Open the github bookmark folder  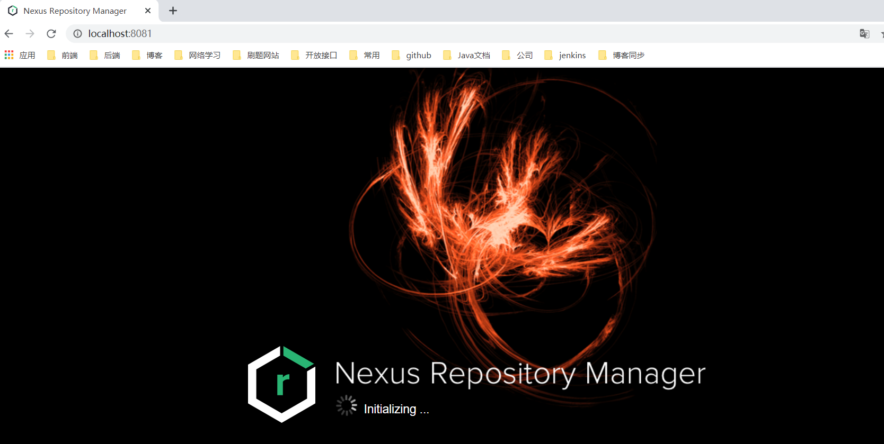(x=412, y=55)
